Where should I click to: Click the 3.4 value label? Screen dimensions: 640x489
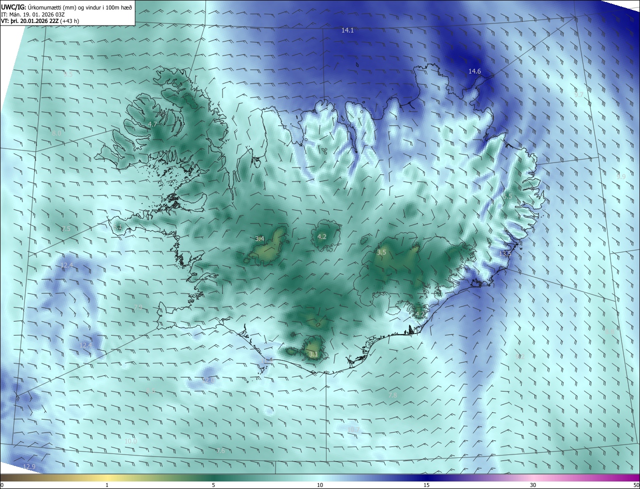point(259,239)
